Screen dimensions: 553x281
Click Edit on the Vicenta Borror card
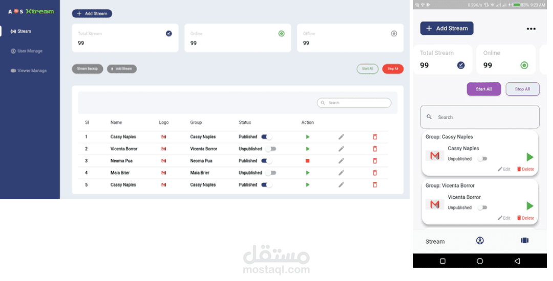tap(504, 218)
